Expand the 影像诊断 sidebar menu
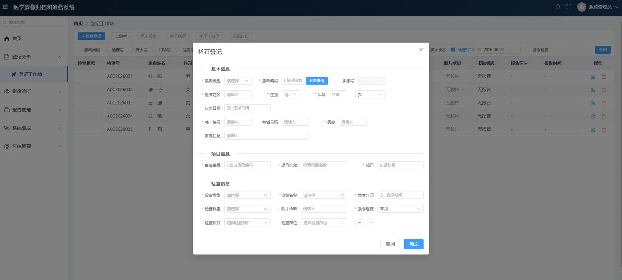This screenshot has width=622, height=280. (x=60, y=91)
